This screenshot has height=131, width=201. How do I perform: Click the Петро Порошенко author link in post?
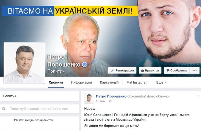pos(111,96)
